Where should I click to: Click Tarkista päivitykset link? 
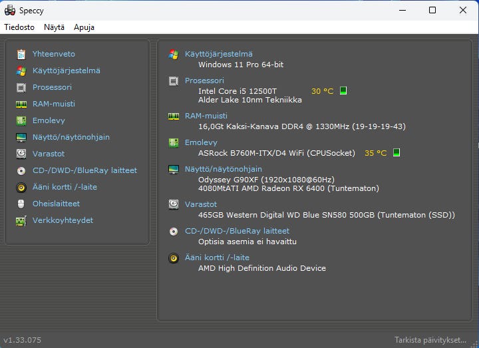pyautogui.click(x=430, y=340)
